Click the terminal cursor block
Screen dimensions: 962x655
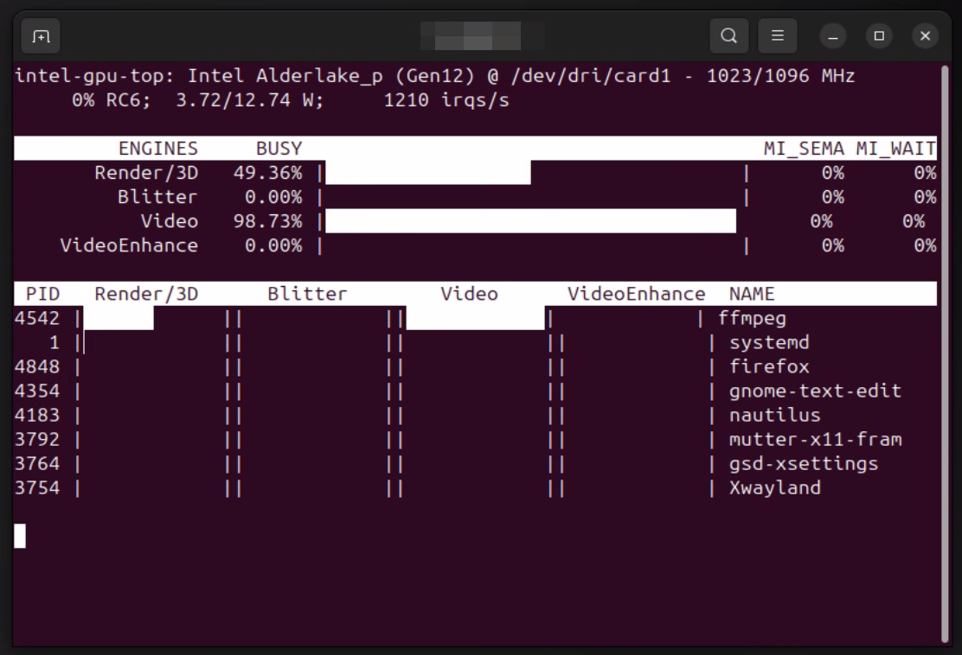20,536
